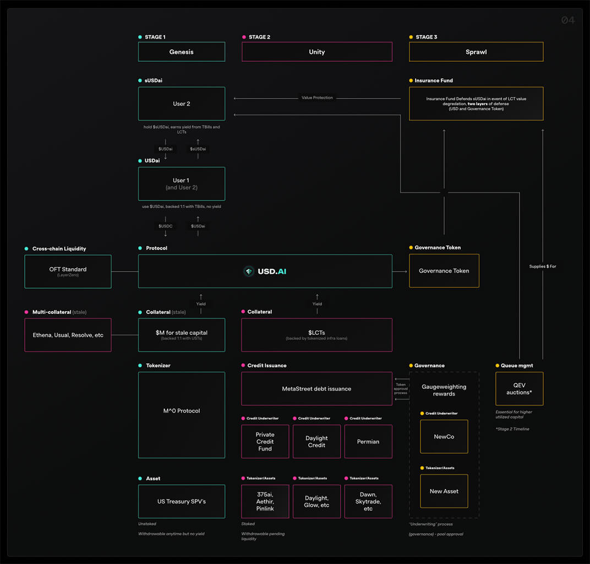Click the Insurance Fund description box

476,104
